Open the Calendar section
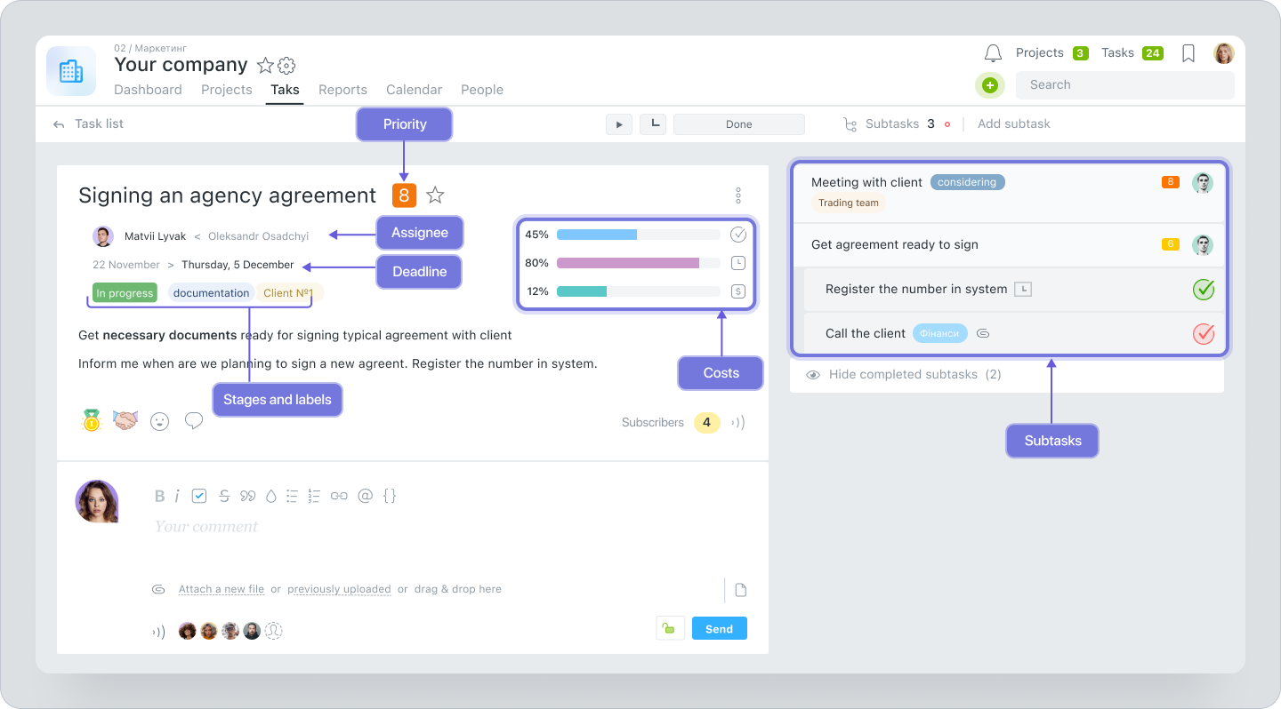 414,90
